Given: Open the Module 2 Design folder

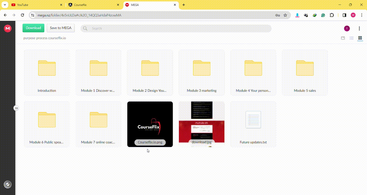Looking at the screenshot, I should click(x=150, y=73).
